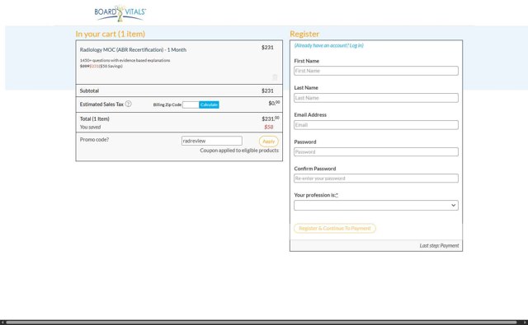The image size is (528, 325).
Task: Focus the Email Address field
Action: [376, 125]
